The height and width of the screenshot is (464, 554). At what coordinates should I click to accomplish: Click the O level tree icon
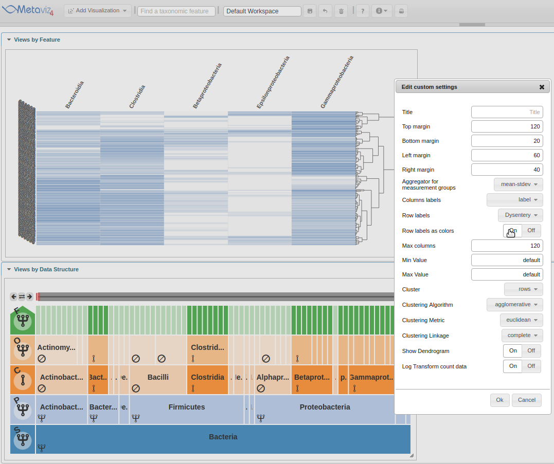[23, 350]
